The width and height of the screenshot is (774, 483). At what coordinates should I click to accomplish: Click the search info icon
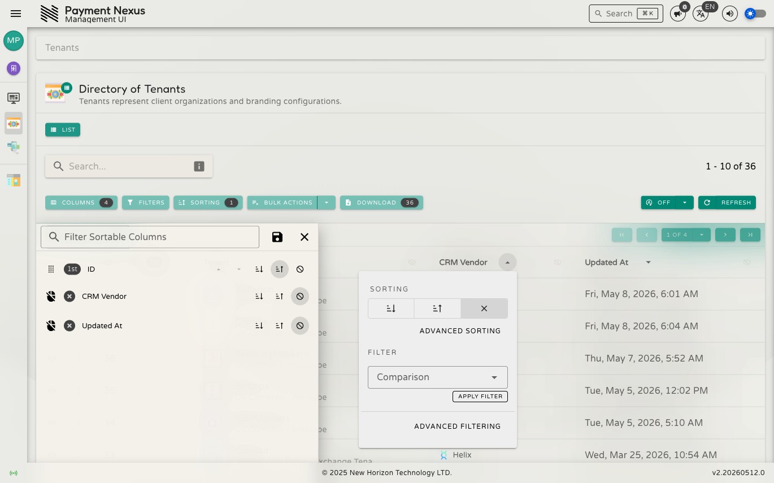199,166
